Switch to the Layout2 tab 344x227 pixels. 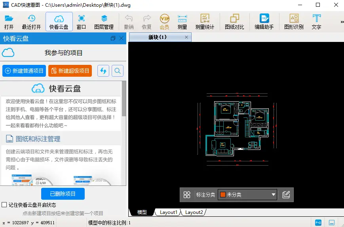coord(194,212)
